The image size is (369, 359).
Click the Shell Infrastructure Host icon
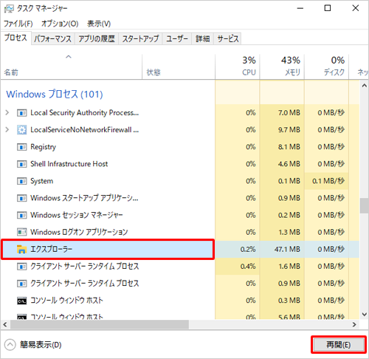click(21, 164)
